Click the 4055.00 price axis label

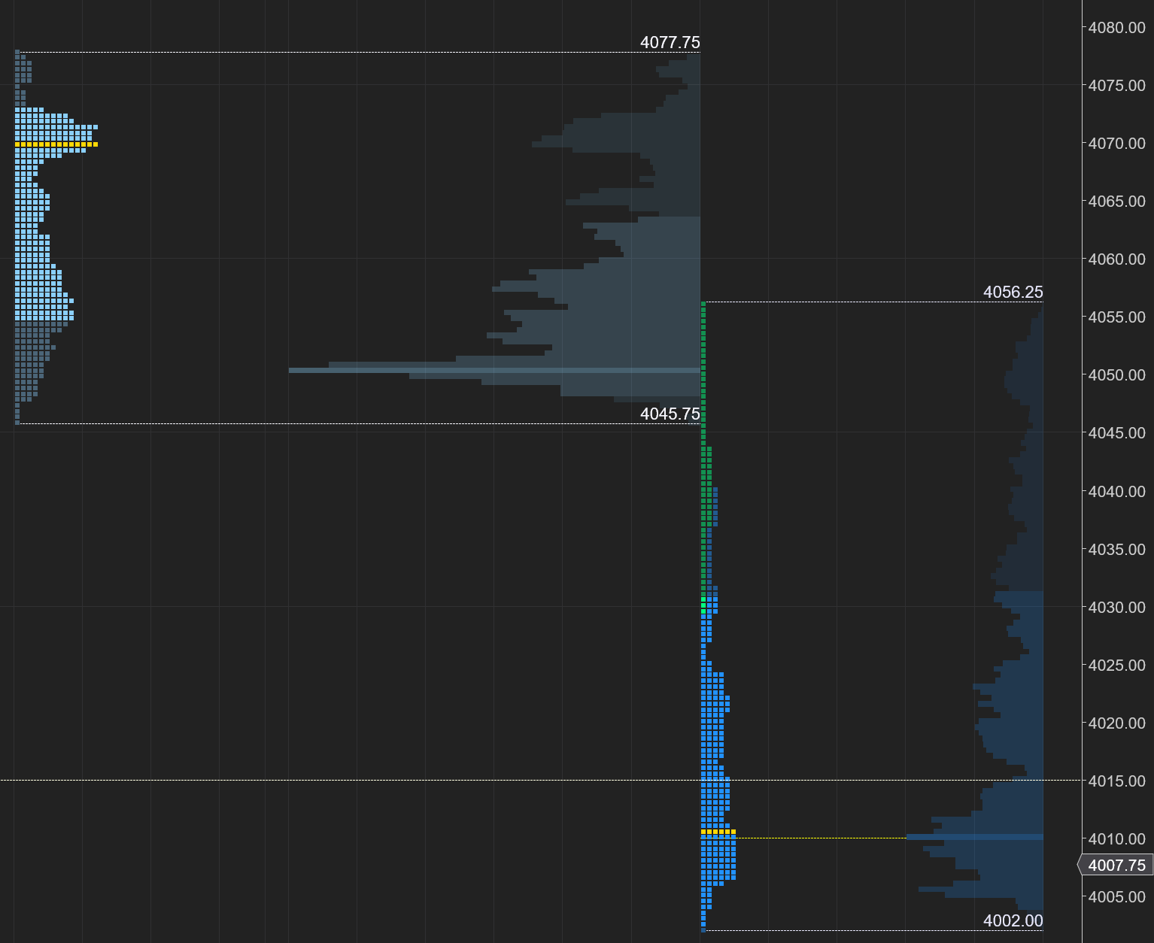pos(1116,317)
